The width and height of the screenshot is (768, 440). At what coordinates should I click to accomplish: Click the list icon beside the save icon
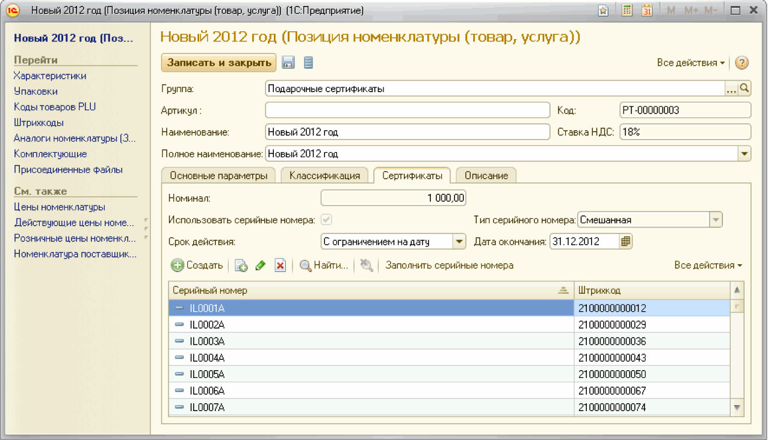(x=309, y=63)
